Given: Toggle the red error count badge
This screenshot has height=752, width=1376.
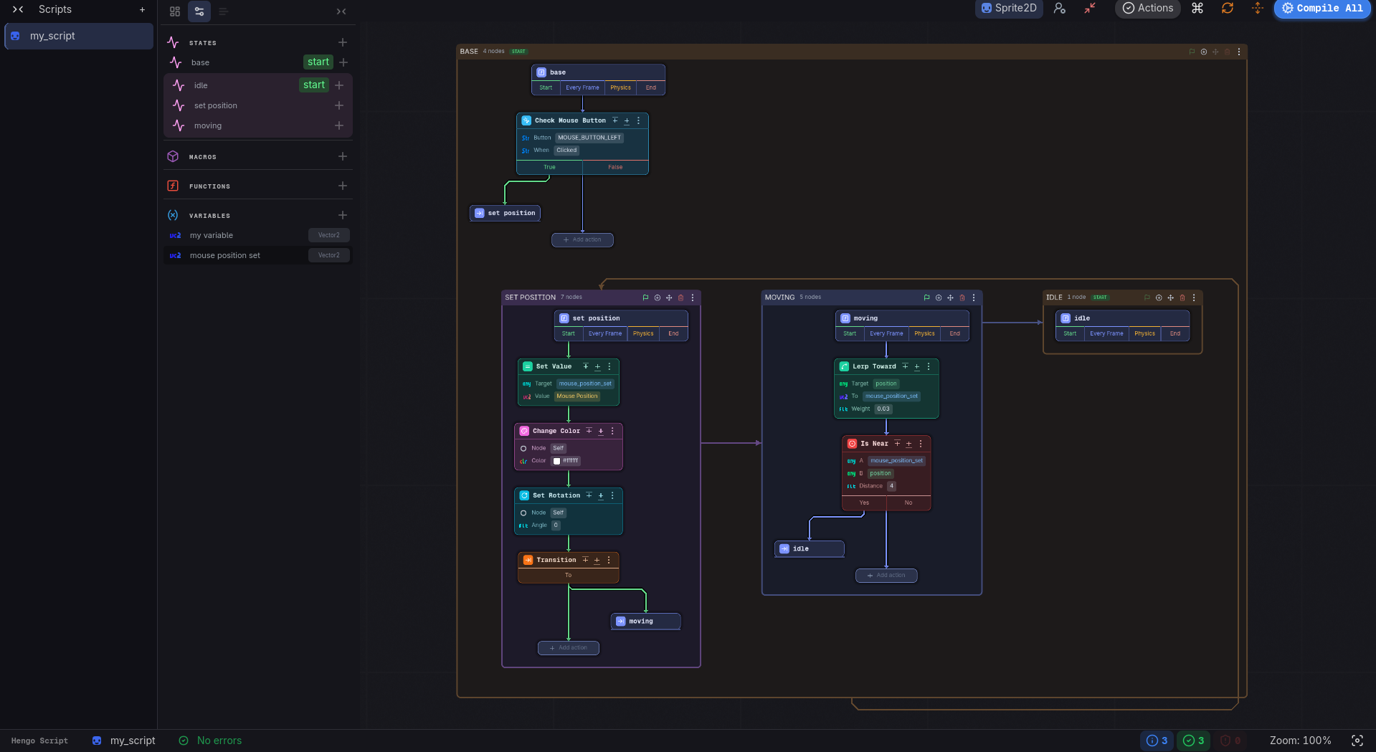Looking at the screenshot, I should pos(1230,741).
